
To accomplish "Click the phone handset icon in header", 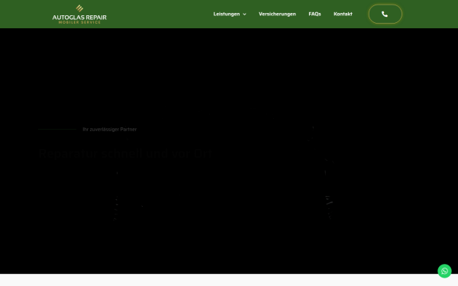I will tap(385, 14).
